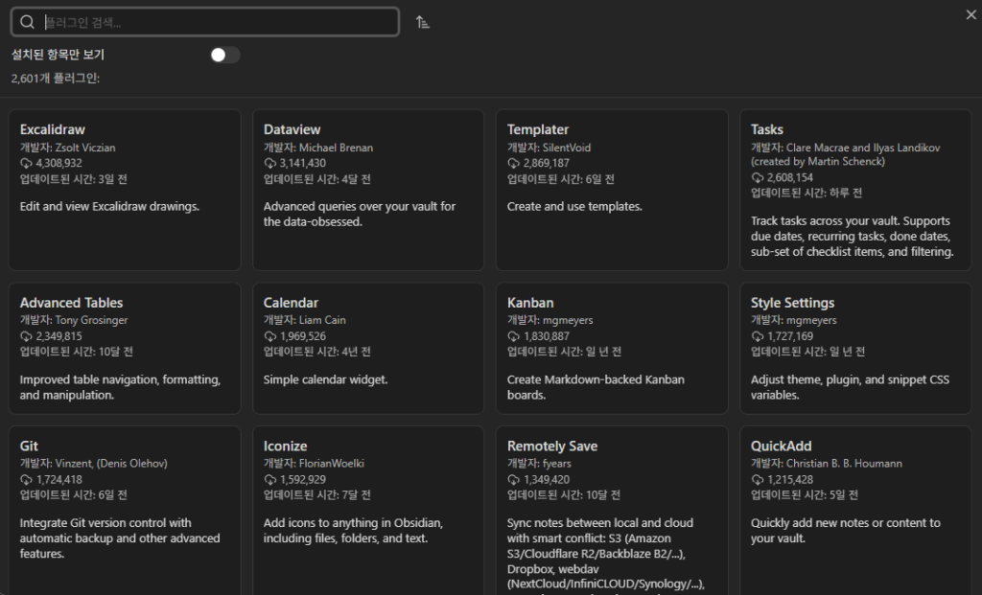Click author text 'Vinzent, (Denis Olehov)'

[x=111, y=464]
